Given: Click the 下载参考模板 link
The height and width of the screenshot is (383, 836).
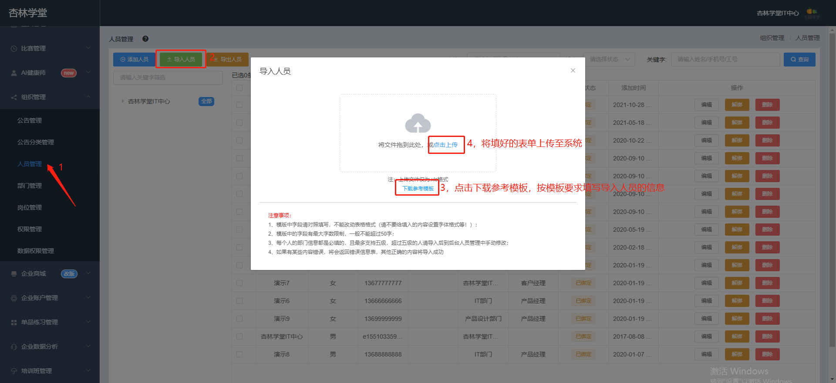Looking at the screenshot, I should click(418, 188).
